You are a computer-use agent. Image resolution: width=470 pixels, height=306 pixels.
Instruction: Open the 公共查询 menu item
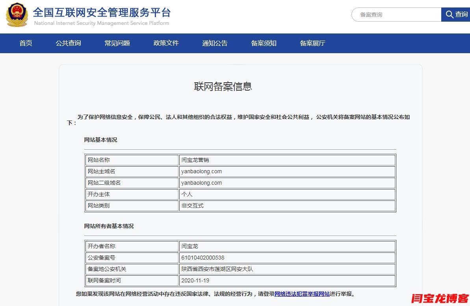[68, 43]
